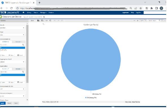Open the zoom percentage dropdown

145,21
